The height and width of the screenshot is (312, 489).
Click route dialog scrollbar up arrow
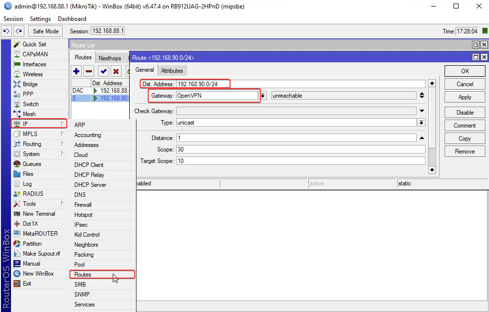pyautogui.click(x=432, y=83)
